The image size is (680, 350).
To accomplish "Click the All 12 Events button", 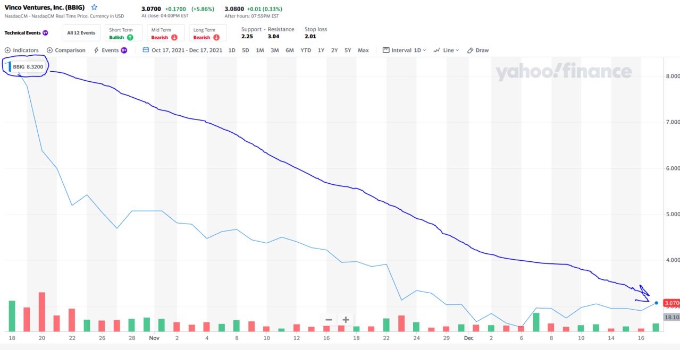I will (81, 33).
